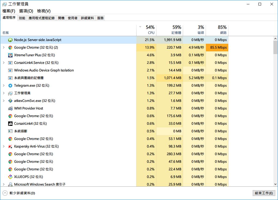Click the Telegram.exe process icon
Viewport: 278px width, 200px height.
point(10,86)
